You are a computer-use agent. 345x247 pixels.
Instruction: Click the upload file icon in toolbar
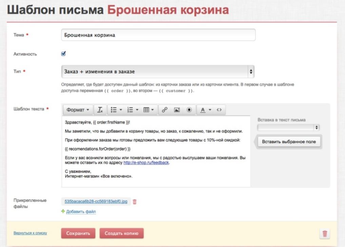189,110
